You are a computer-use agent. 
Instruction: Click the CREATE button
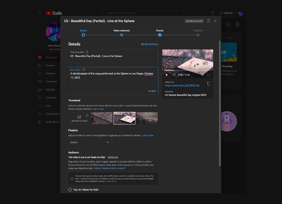point(226,13)
